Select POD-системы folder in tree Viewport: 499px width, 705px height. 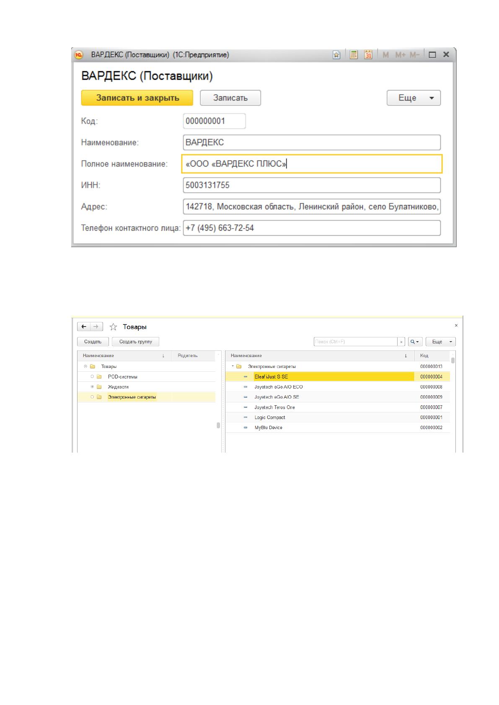coord(122,377)
